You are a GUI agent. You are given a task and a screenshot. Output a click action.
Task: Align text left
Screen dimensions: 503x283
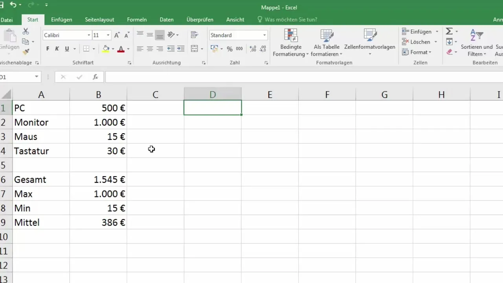pyautogui.click(x=140, y=49)
